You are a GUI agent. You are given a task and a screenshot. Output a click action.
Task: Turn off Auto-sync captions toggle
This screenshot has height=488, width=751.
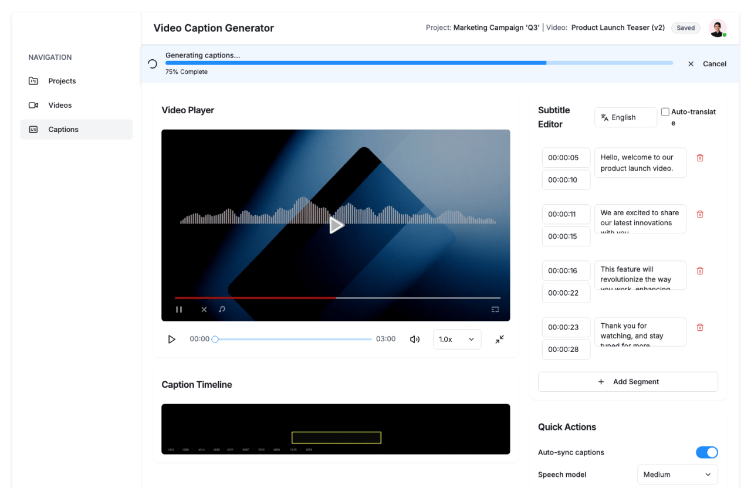pyautogui.click(x=706, y=452)
